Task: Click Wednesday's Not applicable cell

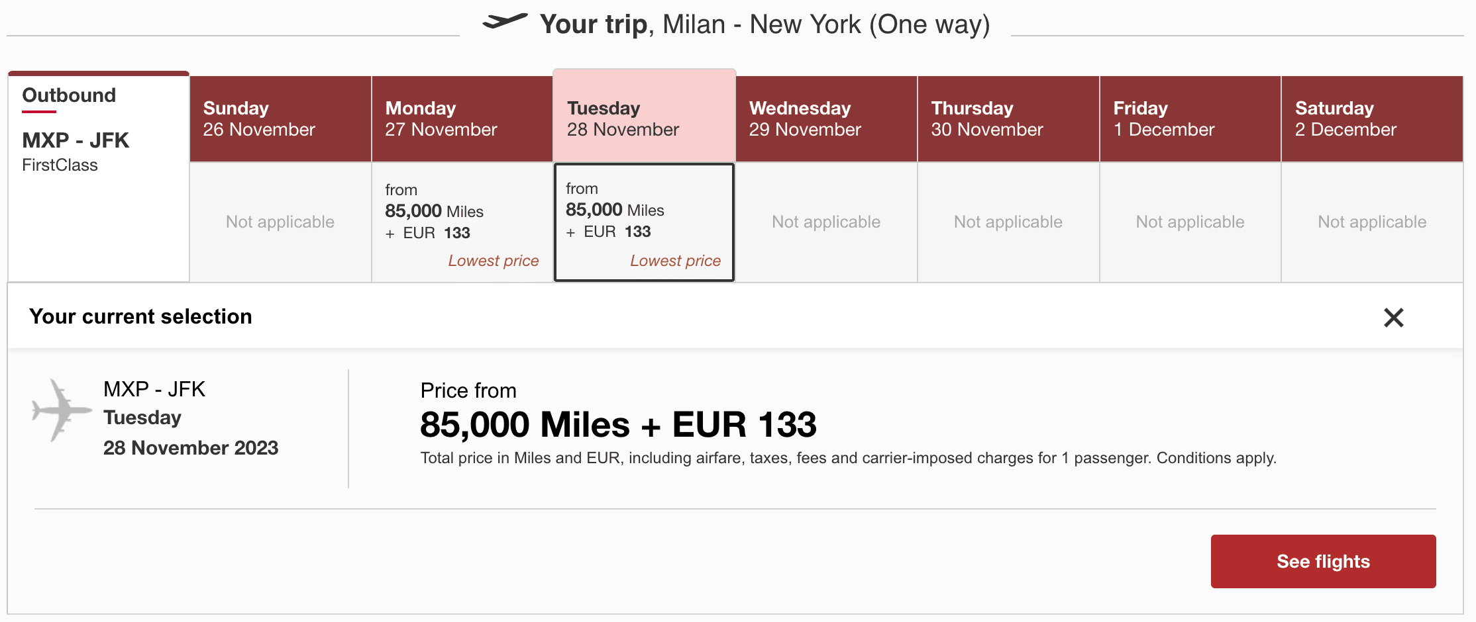Action: point(826,222)
